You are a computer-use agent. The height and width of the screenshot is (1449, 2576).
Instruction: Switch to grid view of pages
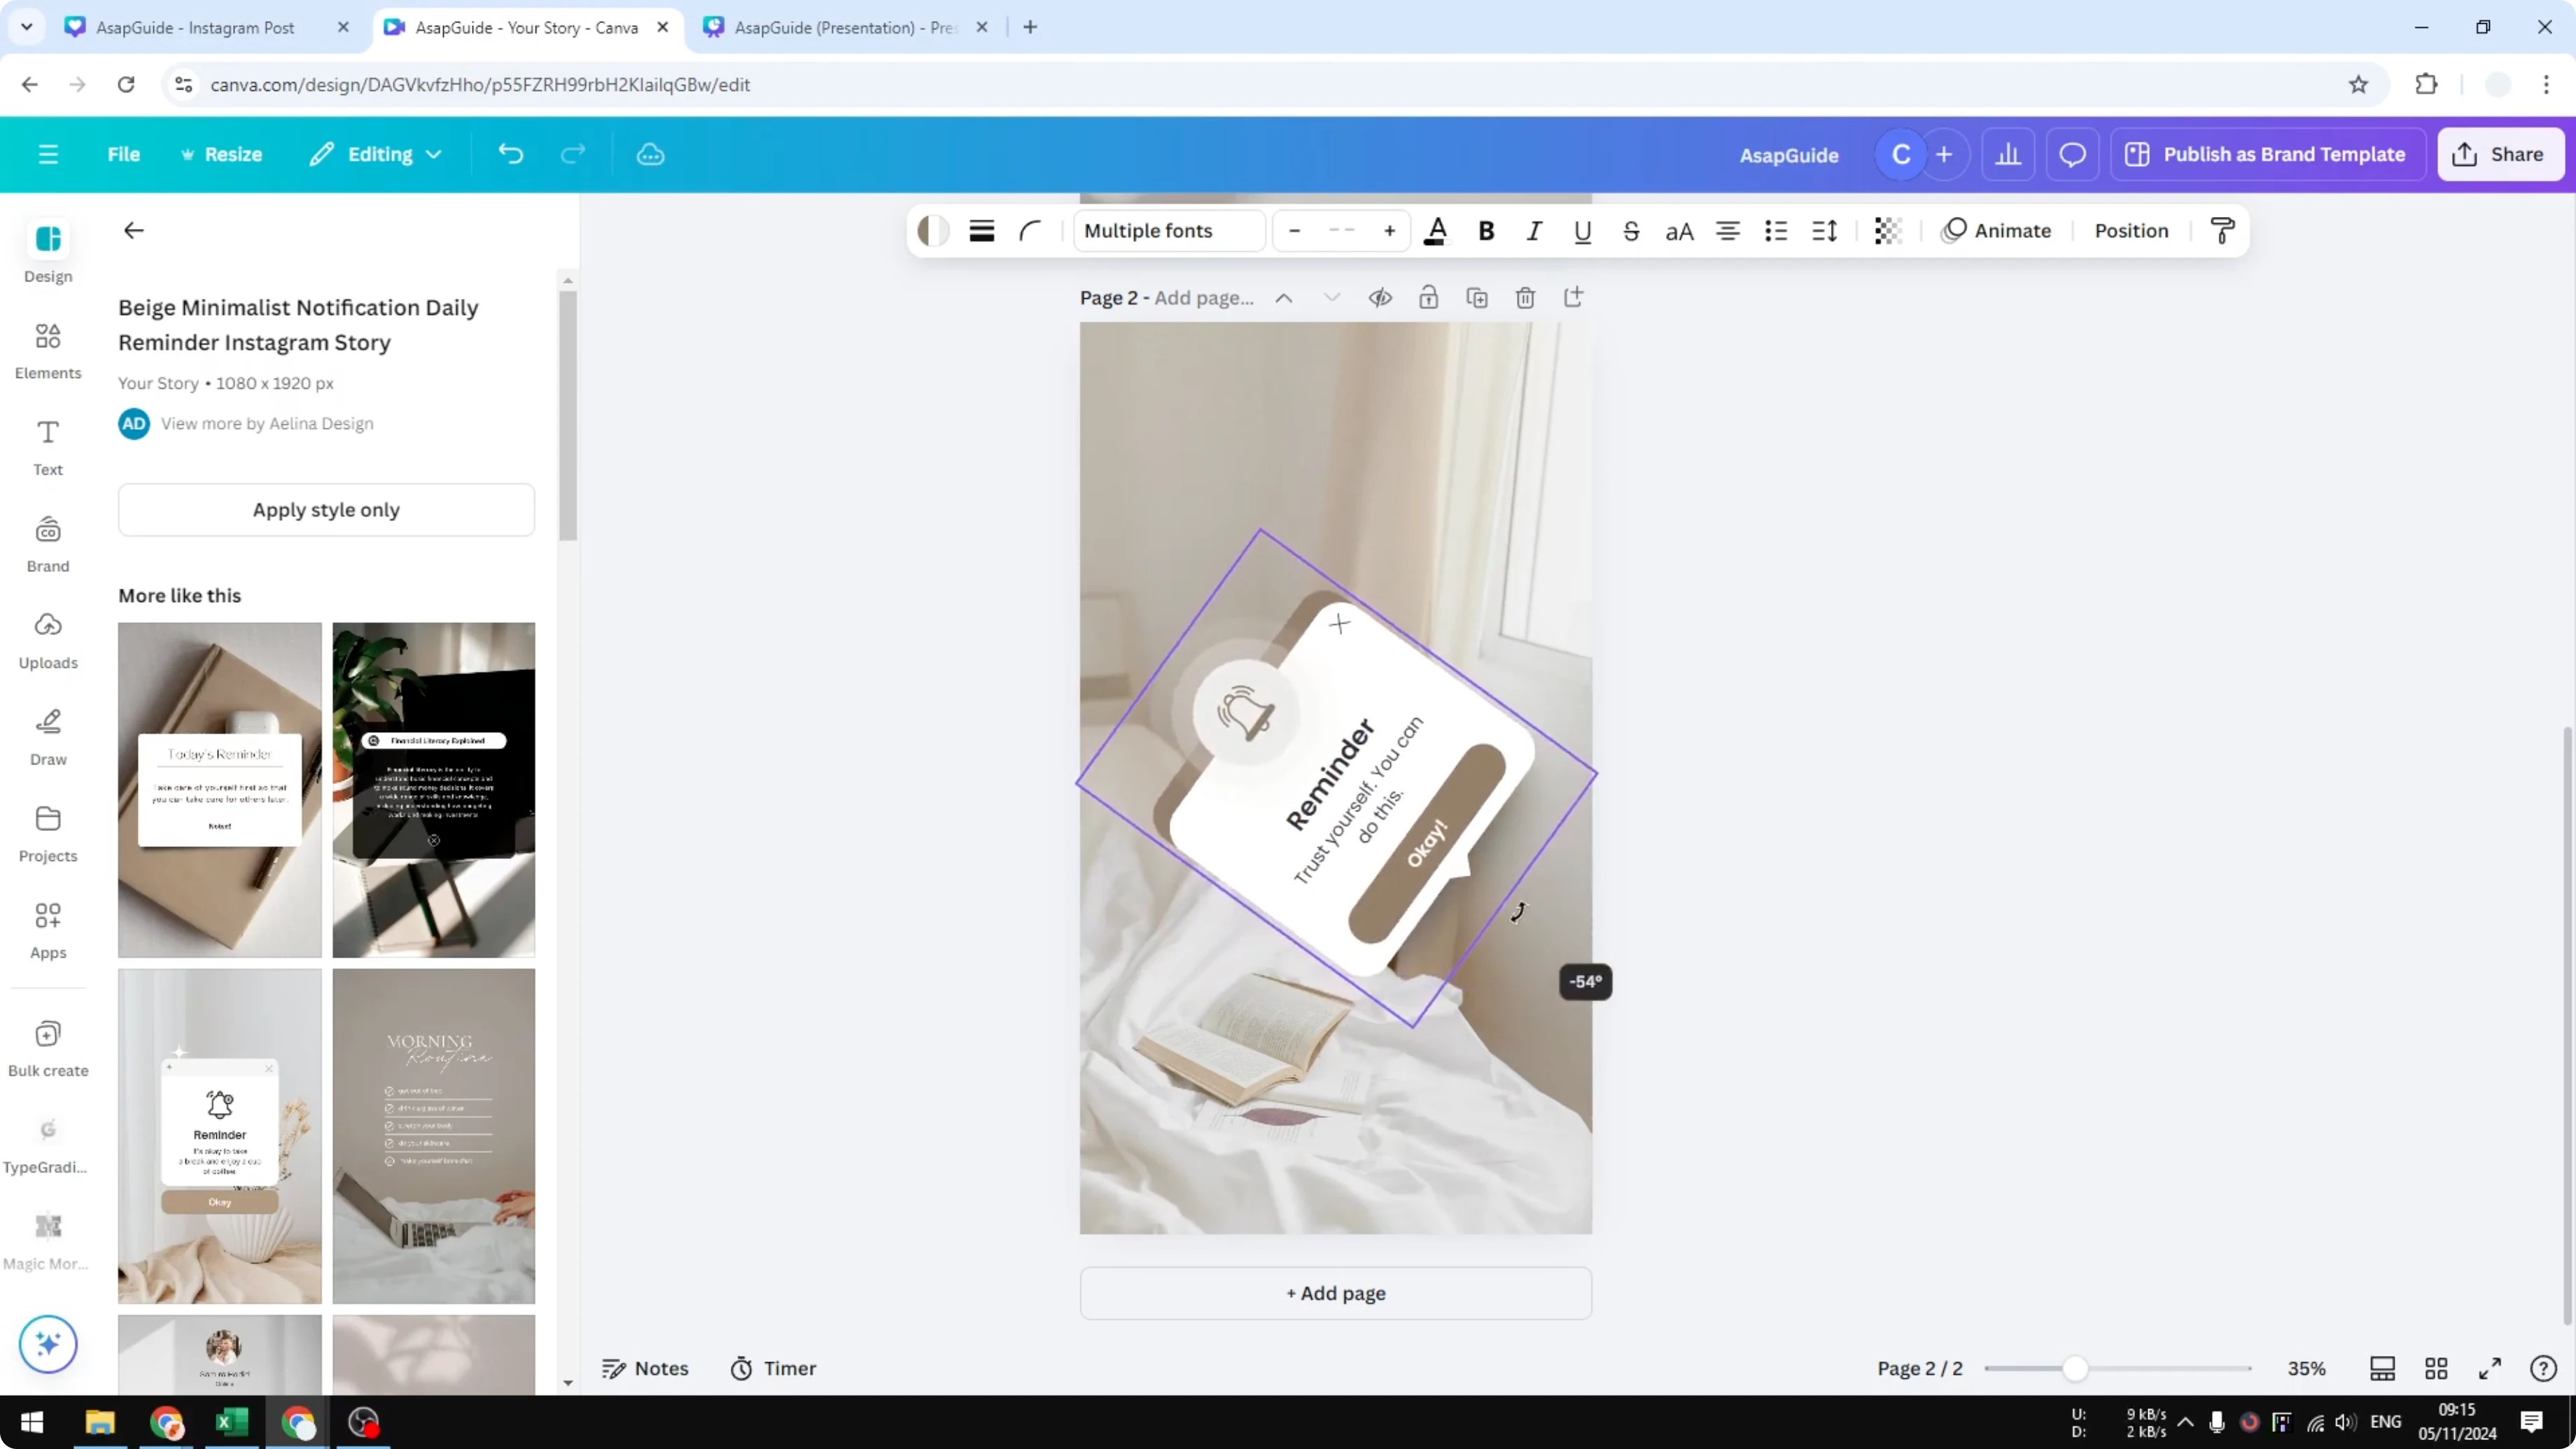pyautogui.click(x=2436, y=1369)
